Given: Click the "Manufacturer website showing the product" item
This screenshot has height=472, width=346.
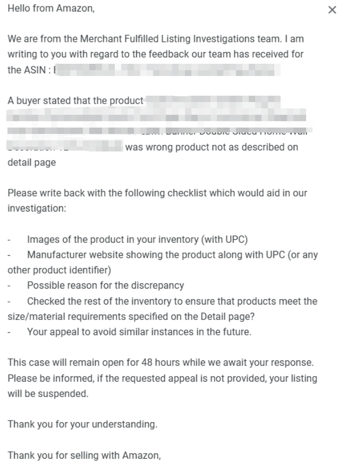Looking at the screenshot, I should pos(172,255).
